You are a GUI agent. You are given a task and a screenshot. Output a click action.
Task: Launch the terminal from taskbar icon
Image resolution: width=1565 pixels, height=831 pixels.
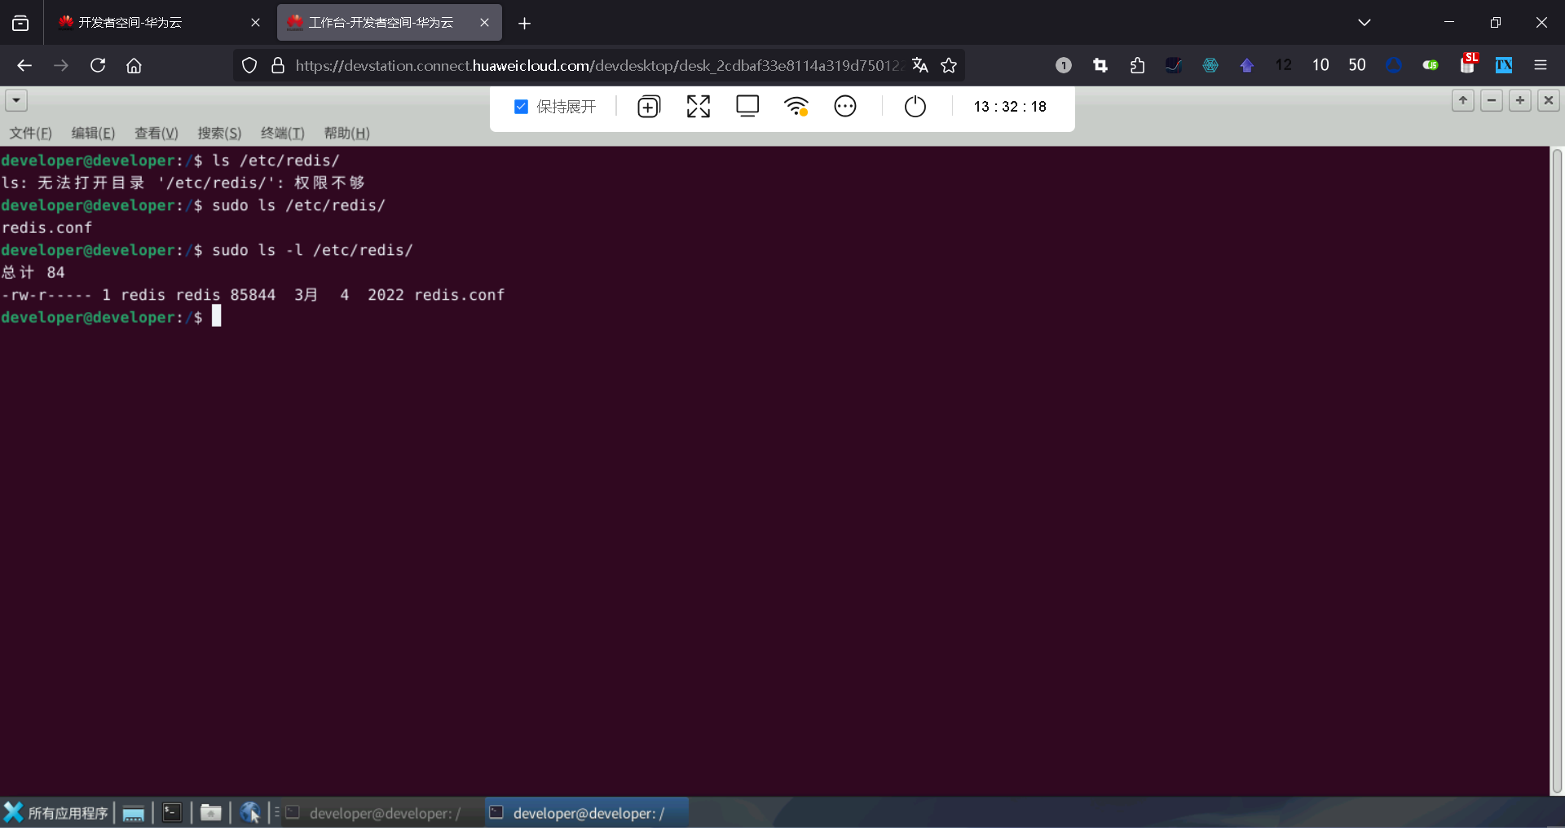pyautogui.click(x=172, y=813)
